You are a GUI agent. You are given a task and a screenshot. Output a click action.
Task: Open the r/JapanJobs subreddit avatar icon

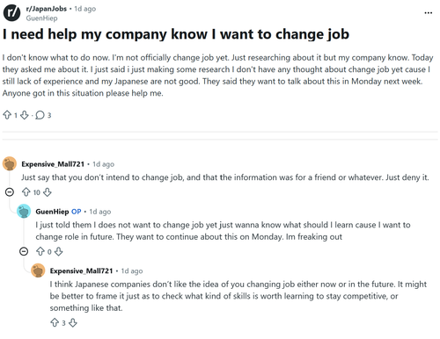[x=11, y=13]
